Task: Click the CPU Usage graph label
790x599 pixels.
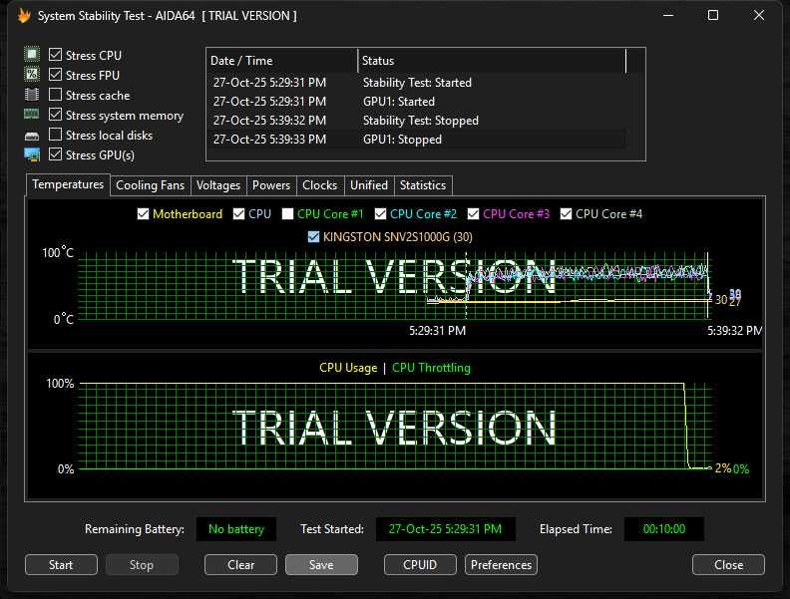Action: tap(348, 368)
